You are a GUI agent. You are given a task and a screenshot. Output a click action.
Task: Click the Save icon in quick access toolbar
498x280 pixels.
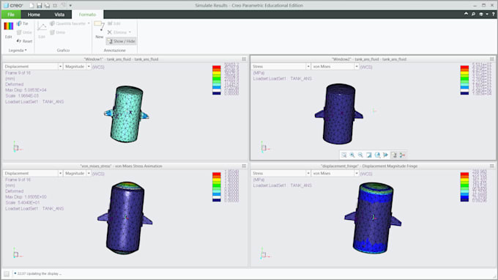40,5
